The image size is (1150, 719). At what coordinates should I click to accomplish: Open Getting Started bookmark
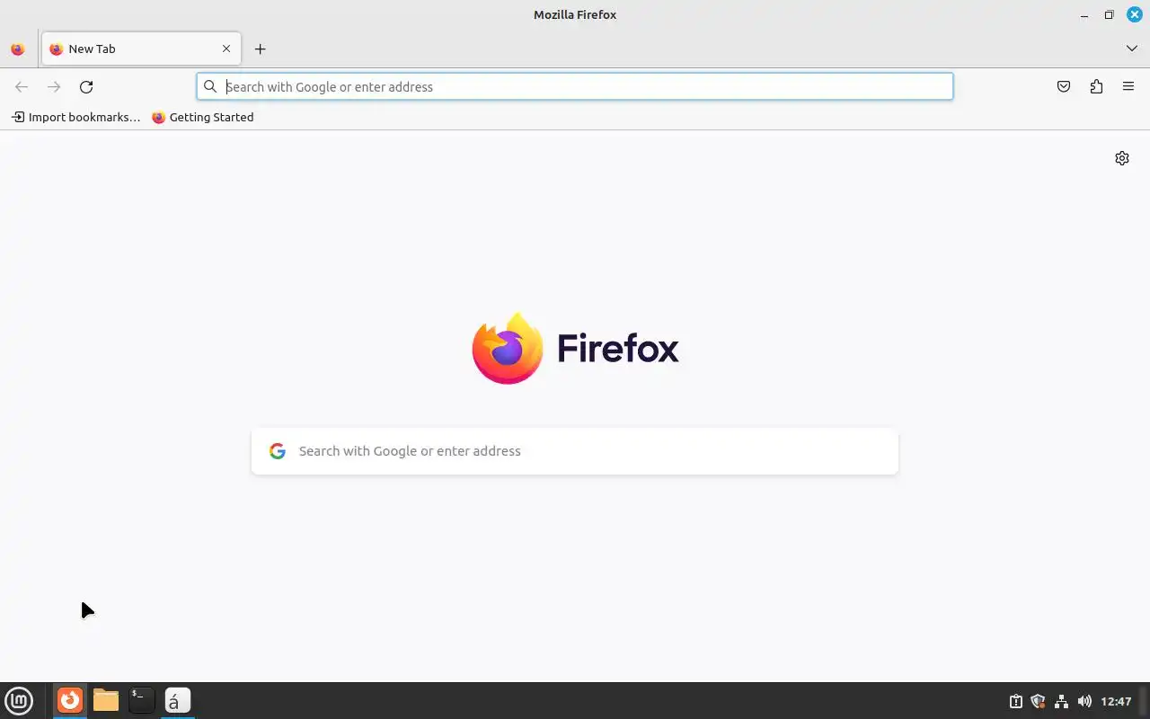click(203, 117)
